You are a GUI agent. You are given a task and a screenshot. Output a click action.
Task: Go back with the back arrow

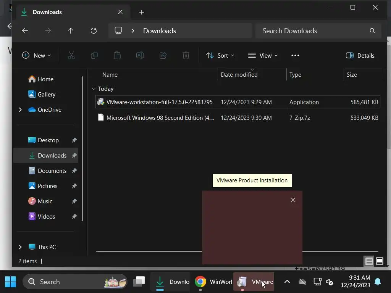[x=25, y=31]
